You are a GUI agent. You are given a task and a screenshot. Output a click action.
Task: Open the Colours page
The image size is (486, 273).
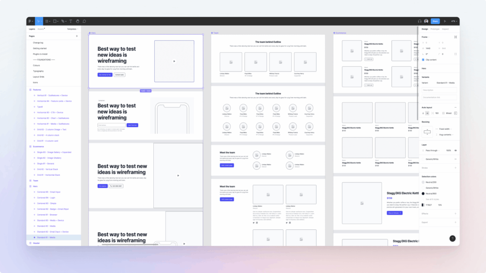point(36,65)
